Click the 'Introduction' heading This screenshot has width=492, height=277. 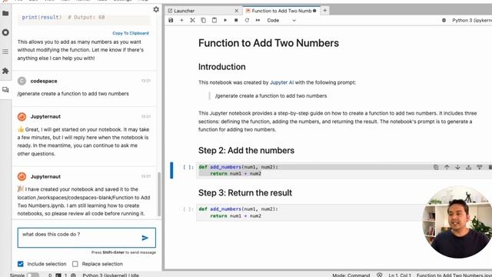coord(222,67)
